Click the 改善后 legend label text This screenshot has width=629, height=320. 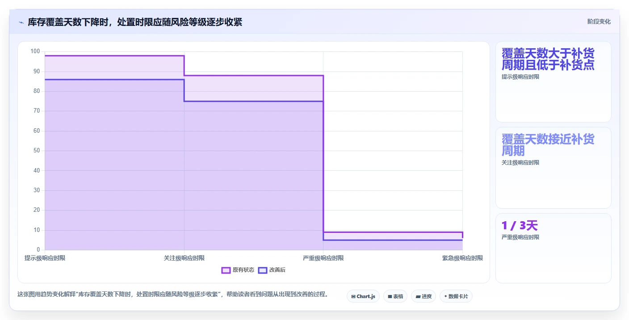(277, 270)
